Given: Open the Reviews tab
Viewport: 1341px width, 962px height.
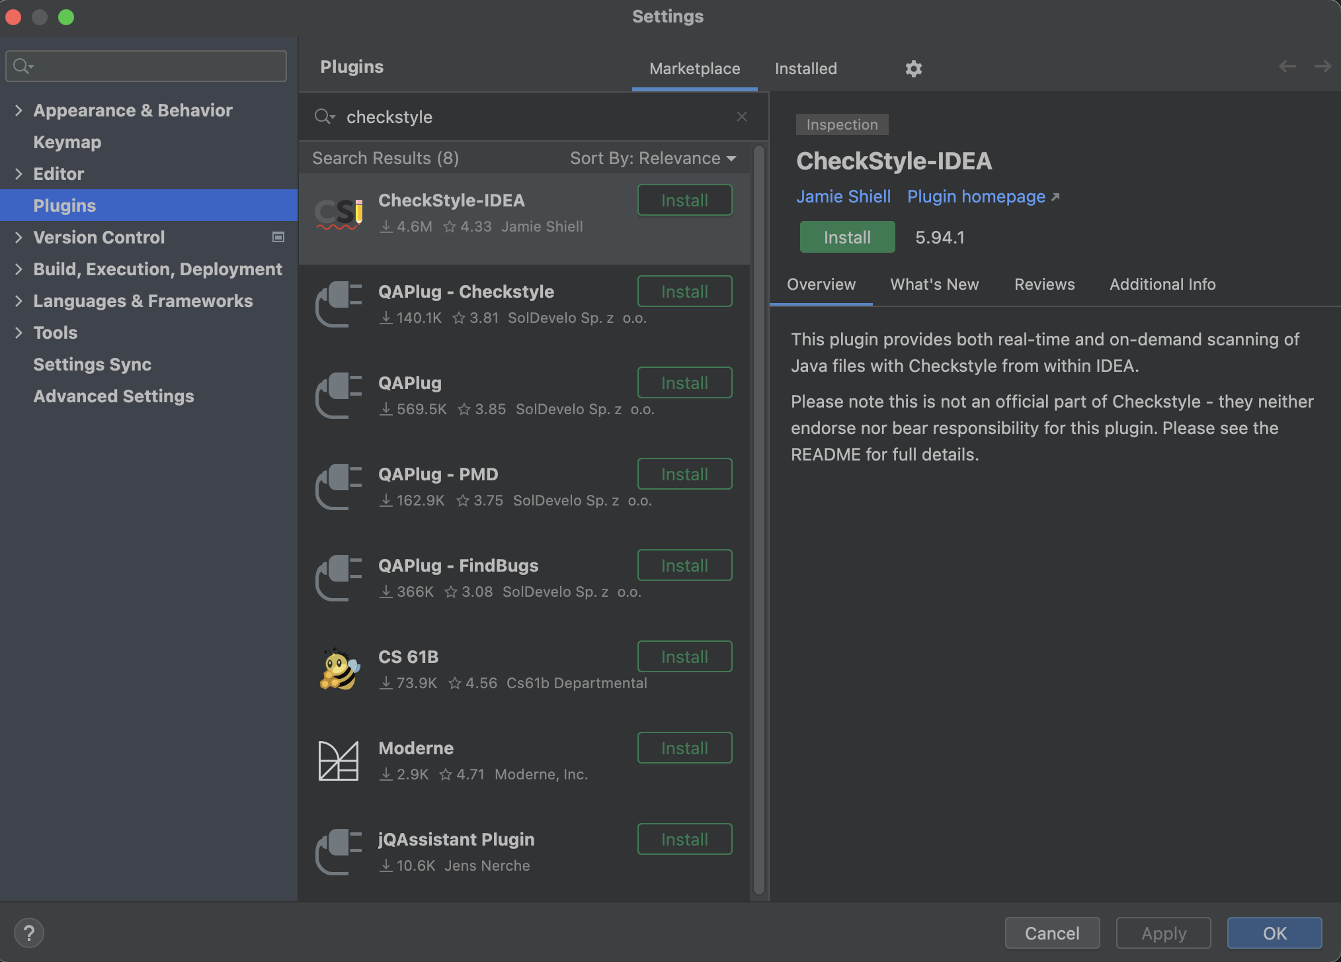Looking at the screenshot, I should [x=1044, y=284].
